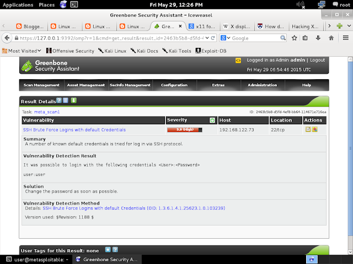Log out via the Logout link

[318, 60]
